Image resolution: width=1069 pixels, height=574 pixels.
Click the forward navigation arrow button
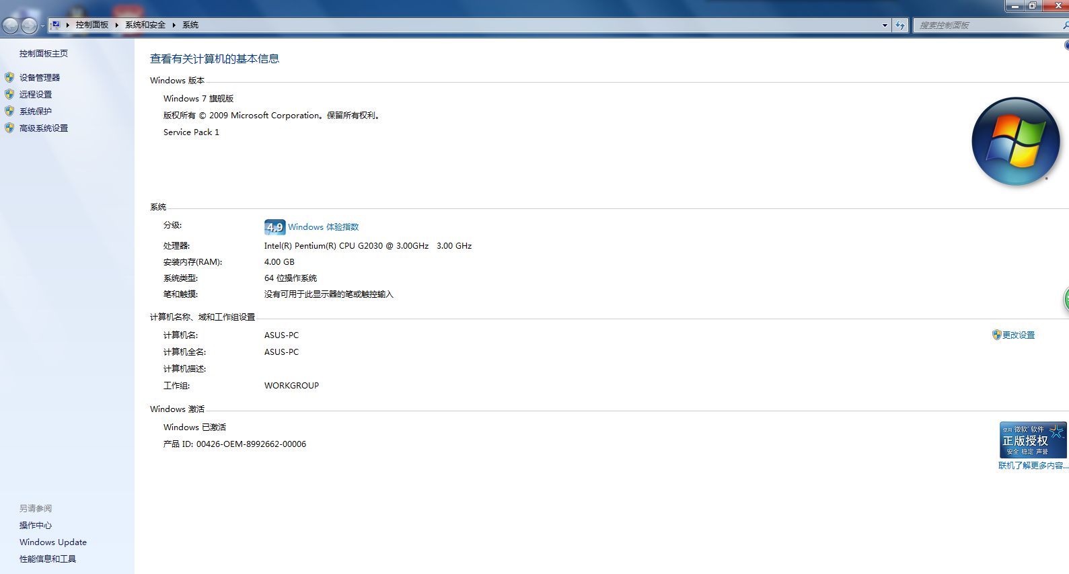coord(29,26)
